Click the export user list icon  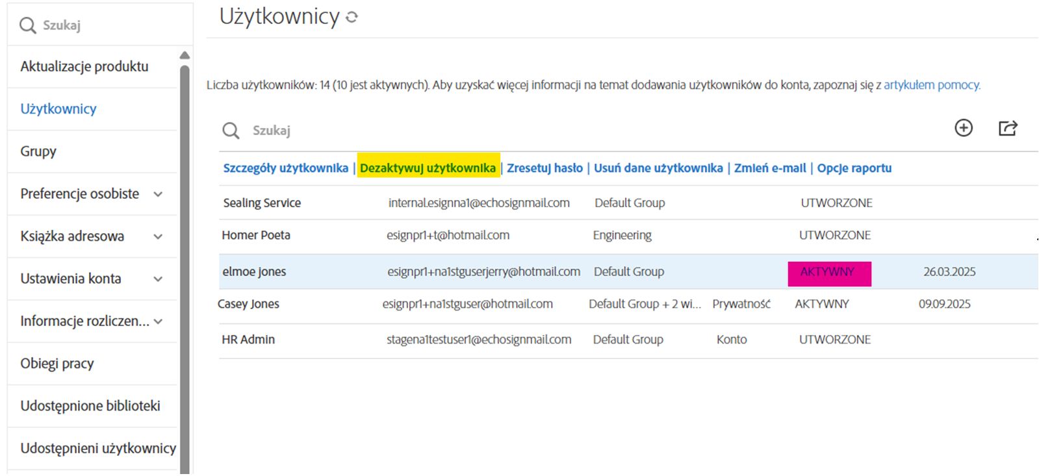(x=1007, y=128)
